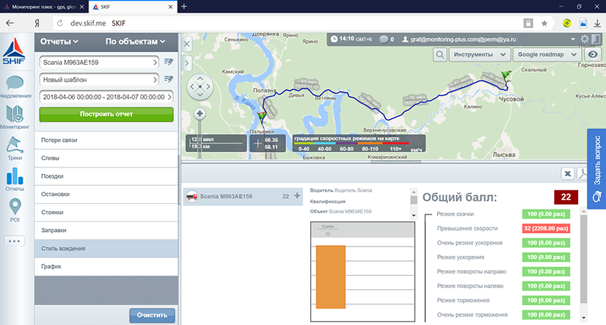Click Превышения скорости score 32 badge

(545, 228)
